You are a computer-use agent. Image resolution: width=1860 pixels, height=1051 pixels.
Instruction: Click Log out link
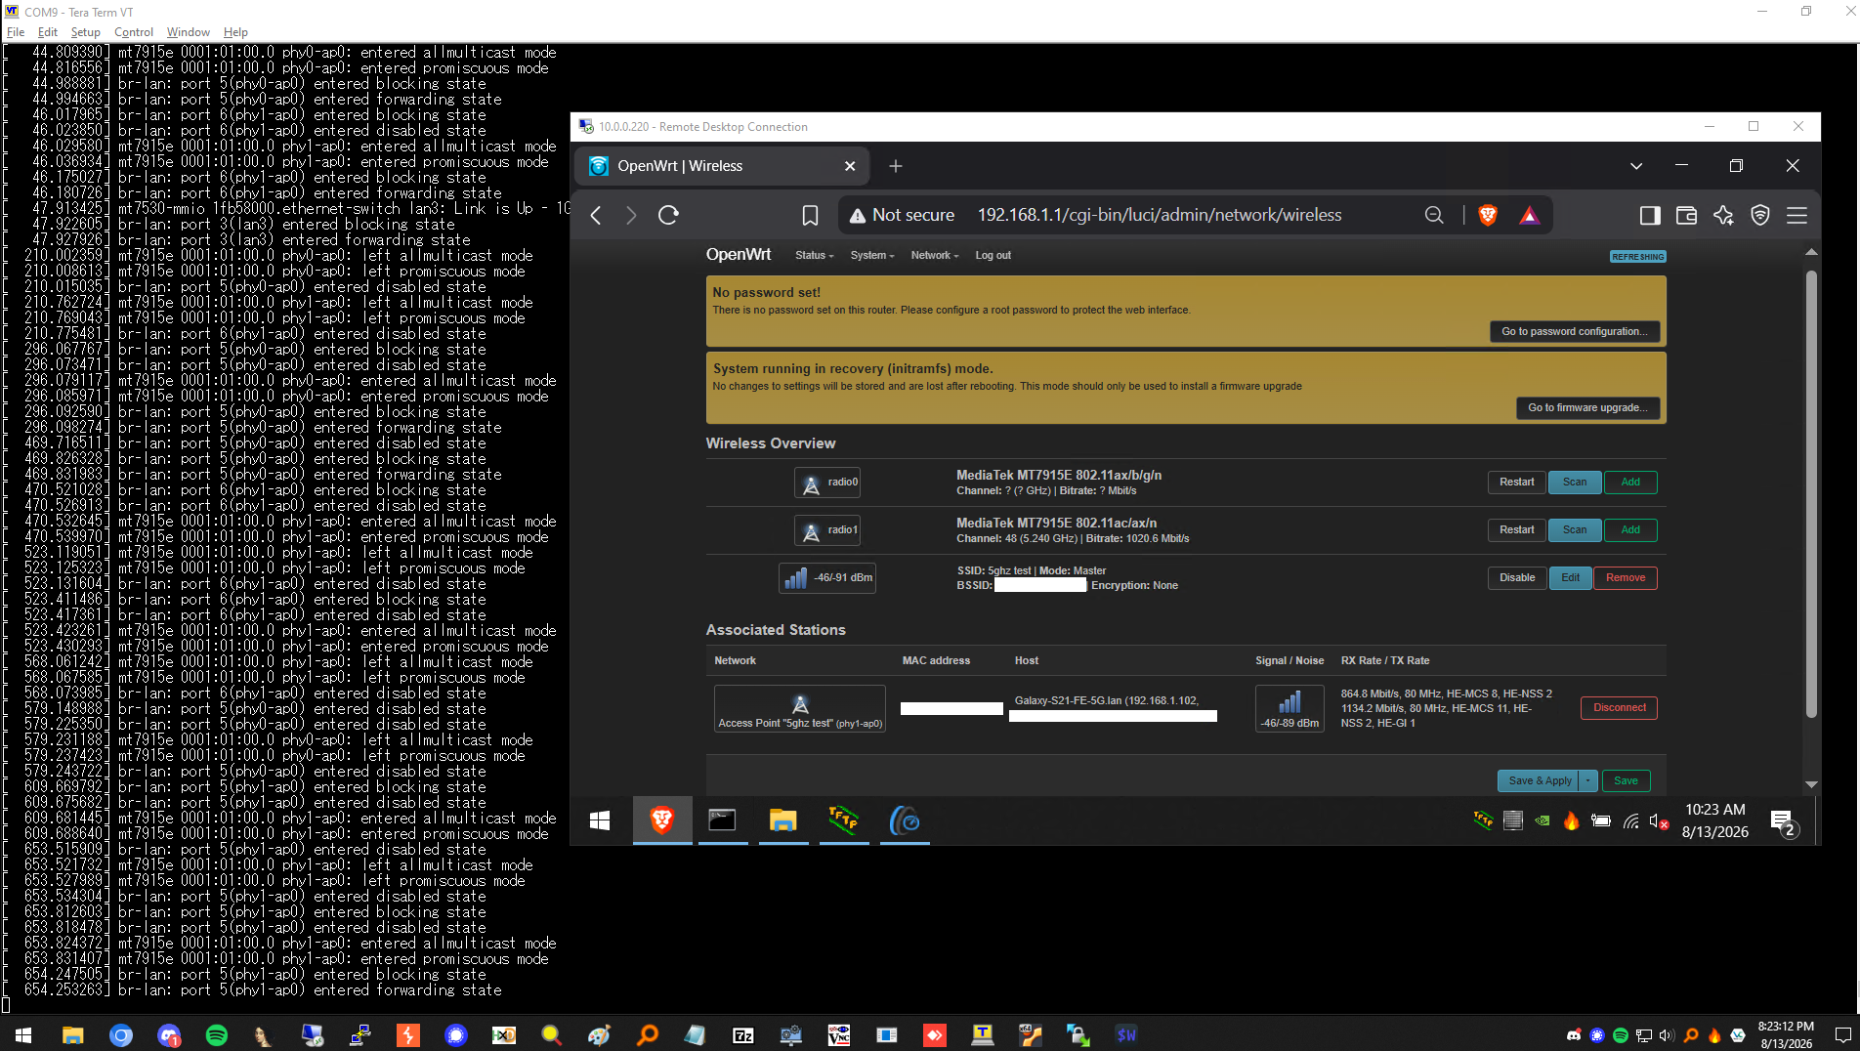tap(993, 256)
